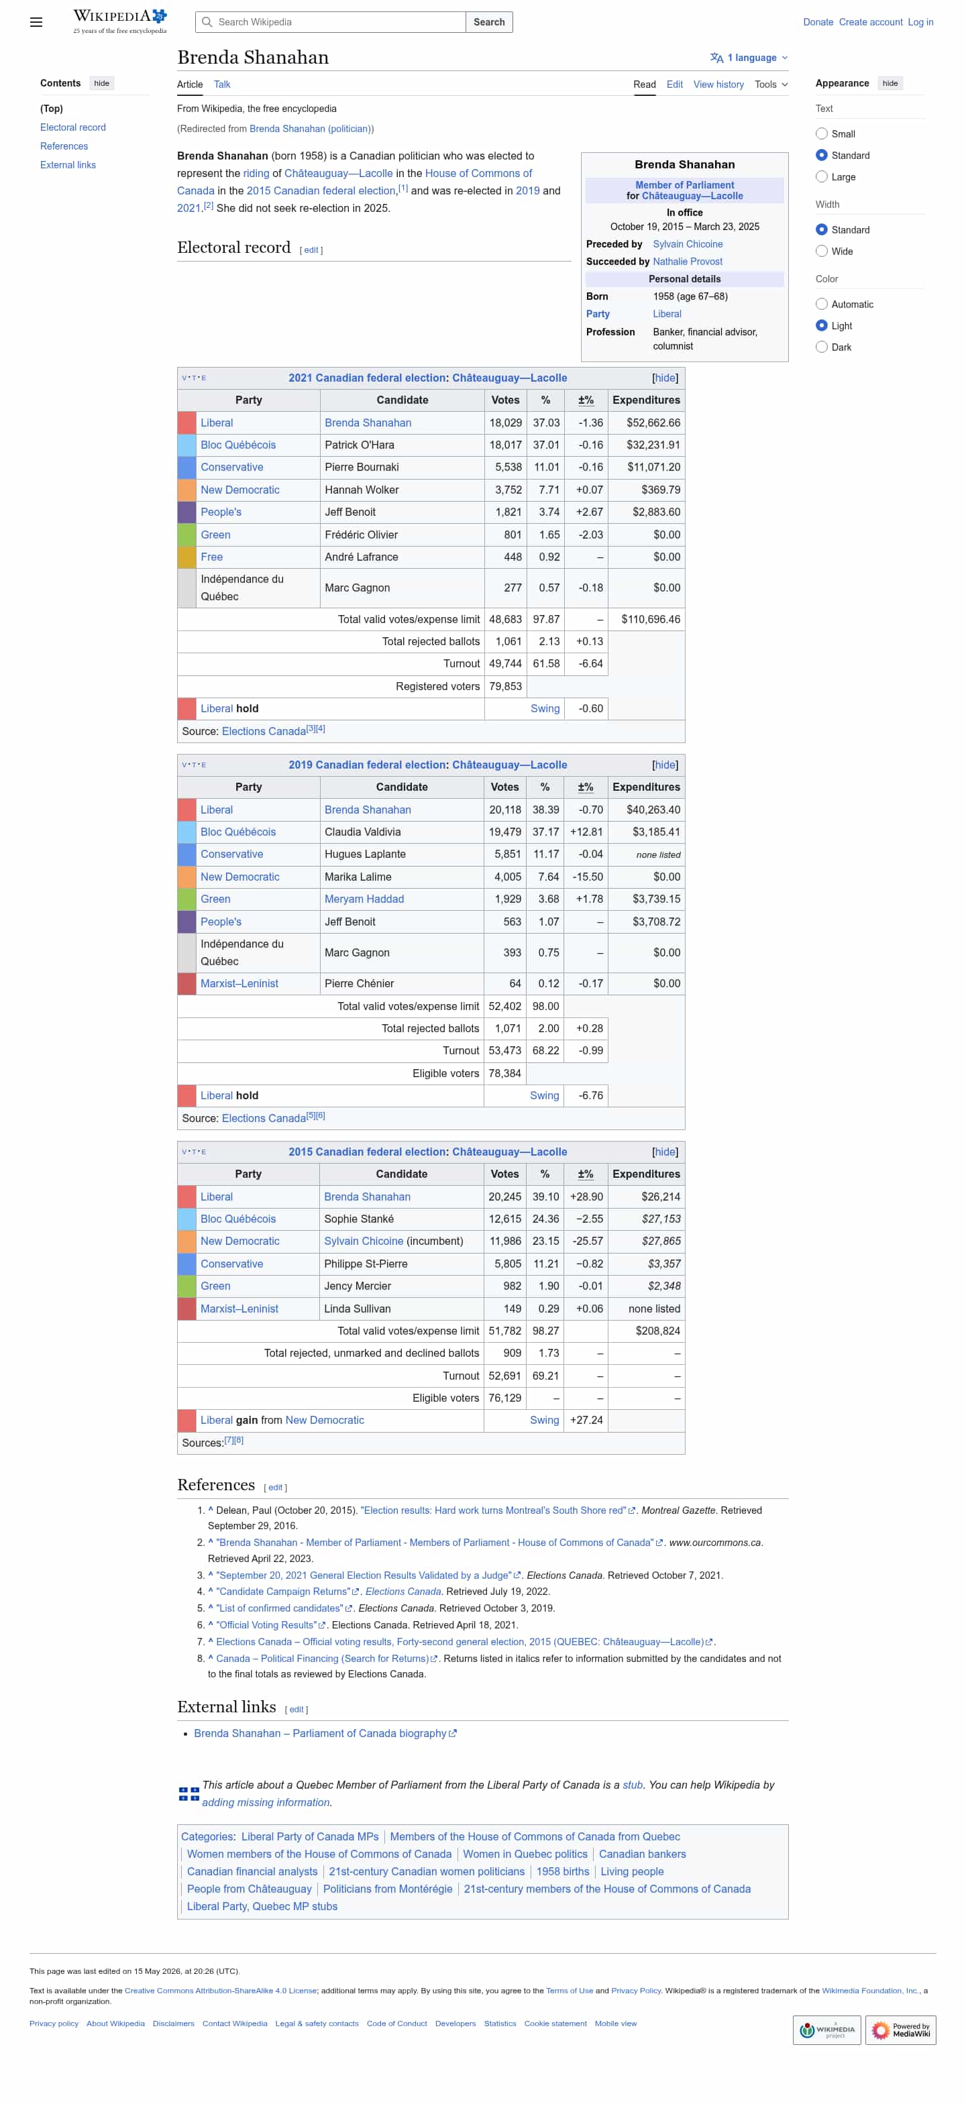Click the Powered by MediaWiki badge
This screenshot has height=2104, width=966.
[x=900, y=2029]
